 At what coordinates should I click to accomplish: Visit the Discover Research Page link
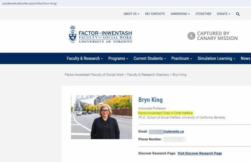click(200, 154)
